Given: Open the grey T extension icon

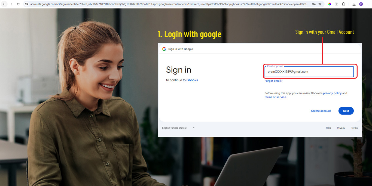Looking at the screenshot, I should pyautogui.click(x=337, y=4).
